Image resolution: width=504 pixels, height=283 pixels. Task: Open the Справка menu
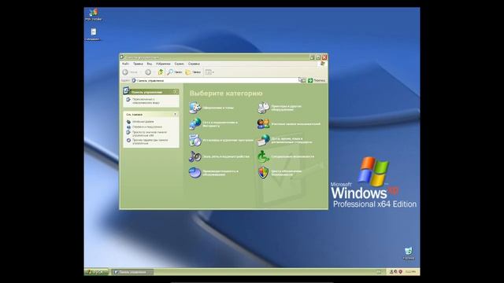pos(194,64)
